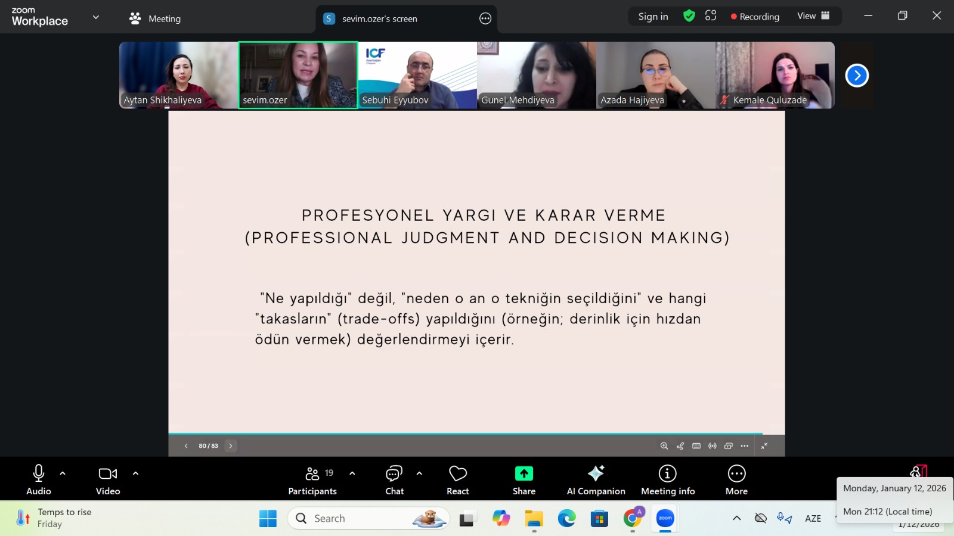Toggle microphone with the Audio button

(39, 480)
